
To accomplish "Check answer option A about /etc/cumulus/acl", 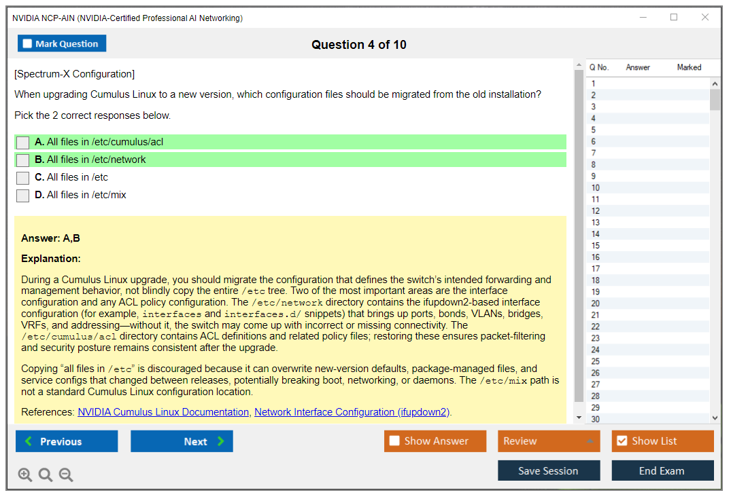I will click(x=22, y=143).
